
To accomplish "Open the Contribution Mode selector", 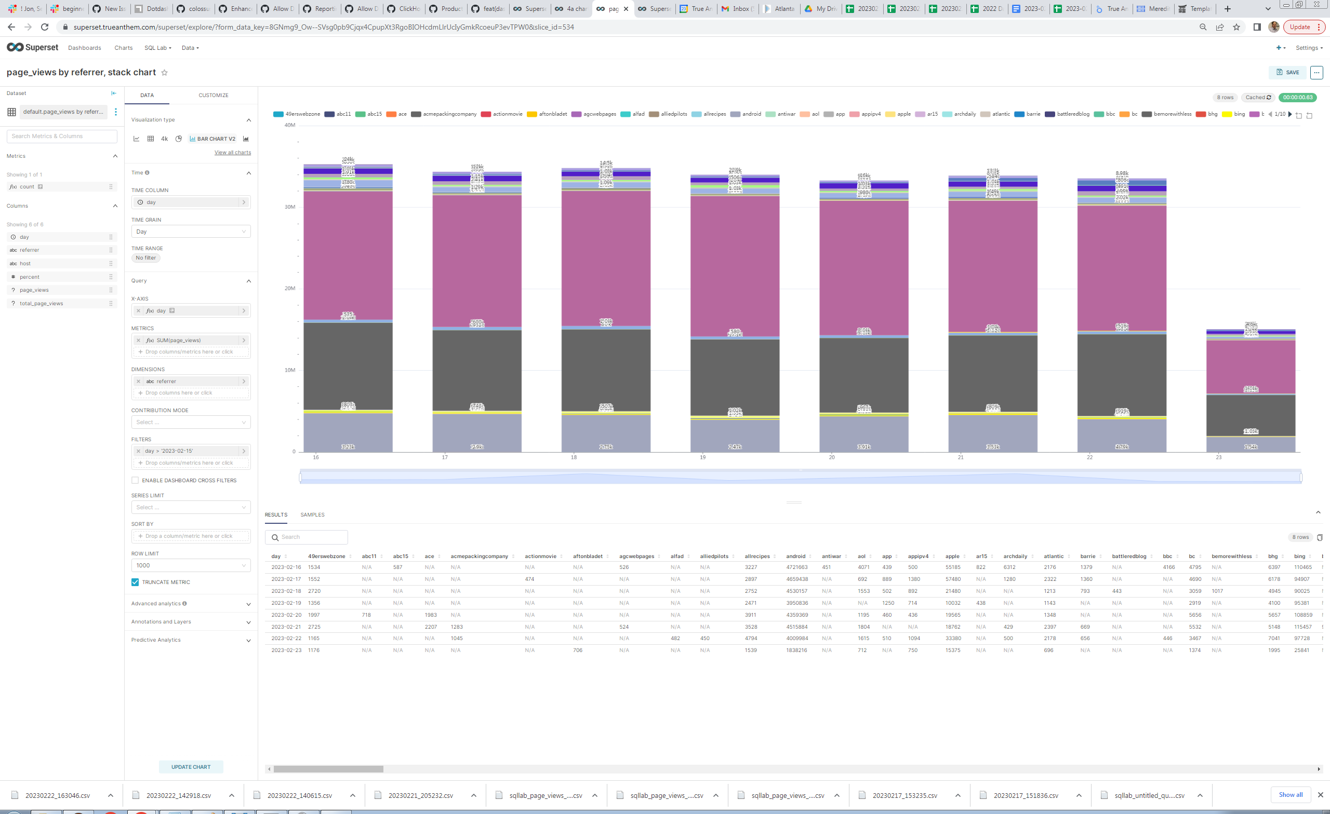I will (x=191, y=422).
